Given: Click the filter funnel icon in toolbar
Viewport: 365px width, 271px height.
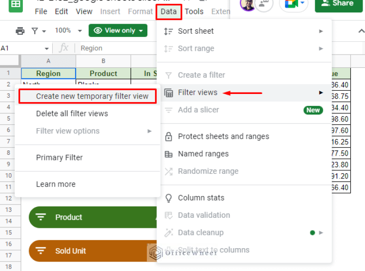Looking at the screenshot, I should 35,31.
